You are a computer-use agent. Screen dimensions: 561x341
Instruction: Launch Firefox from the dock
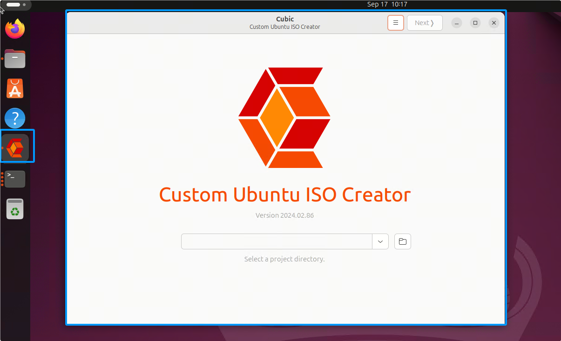pos(15,29)
